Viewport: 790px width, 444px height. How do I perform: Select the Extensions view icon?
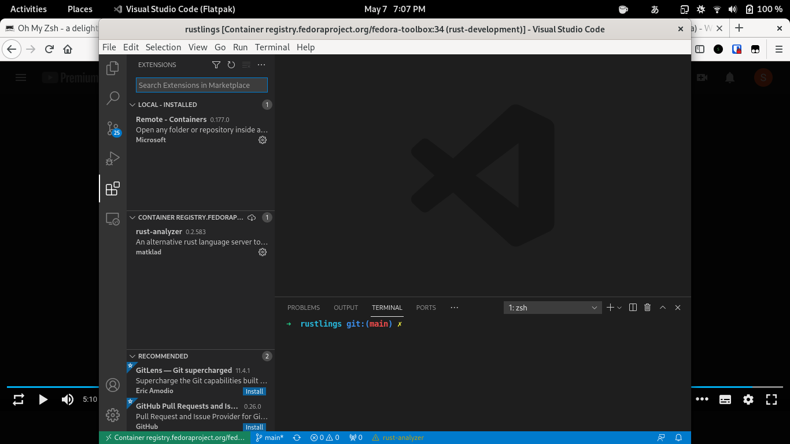(113, 188)
